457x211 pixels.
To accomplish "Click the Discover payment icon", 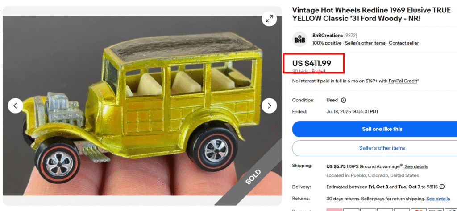I will (436, 210).
